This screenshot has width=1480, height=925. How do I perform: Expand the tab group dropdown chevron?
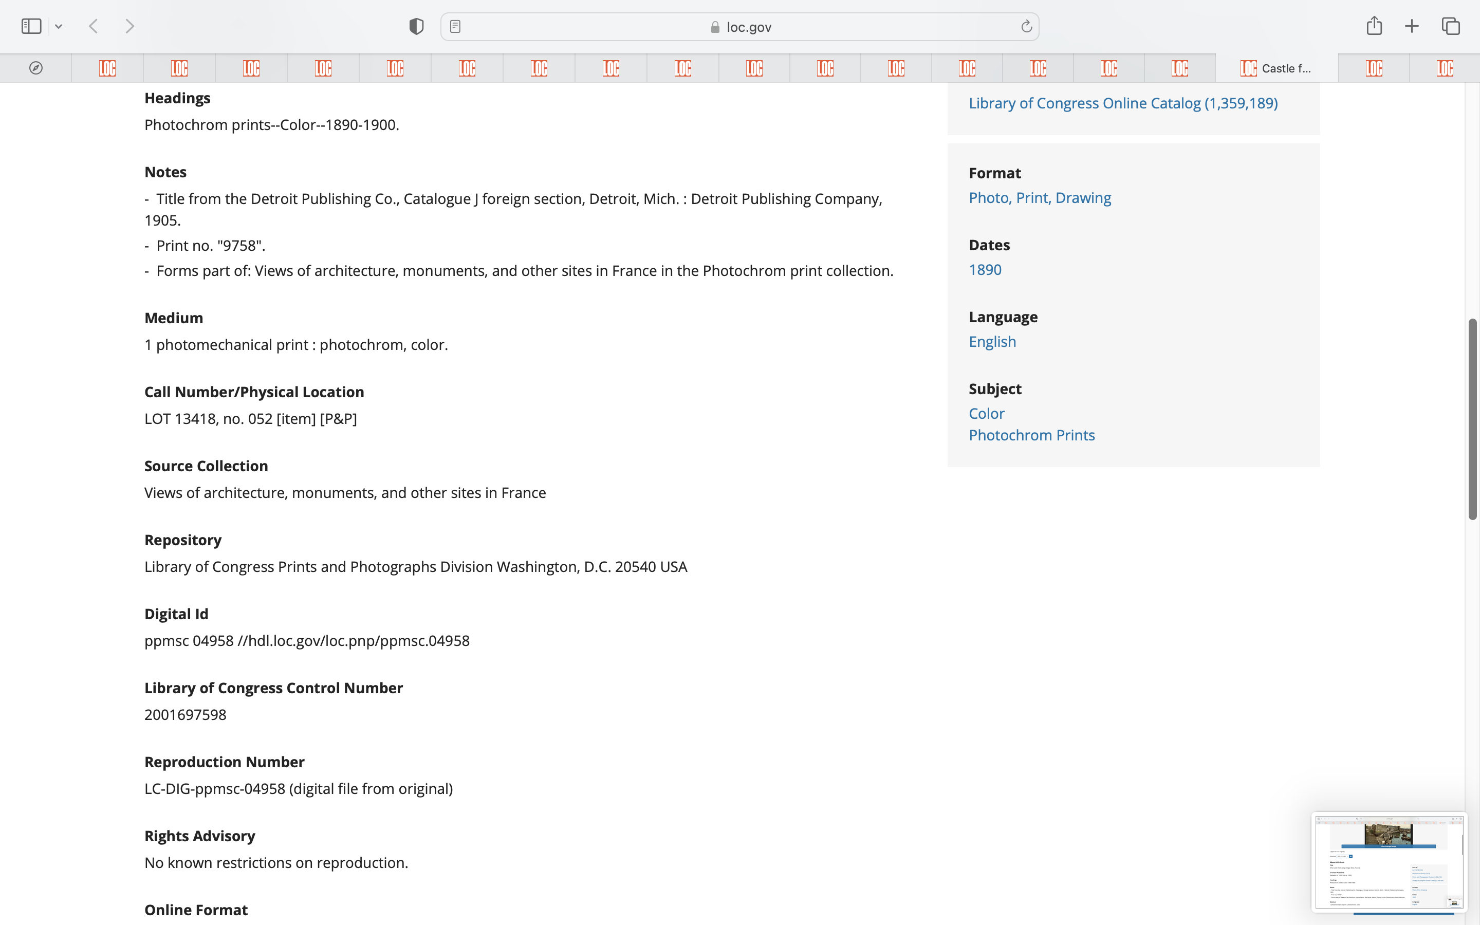pos(59,26)
